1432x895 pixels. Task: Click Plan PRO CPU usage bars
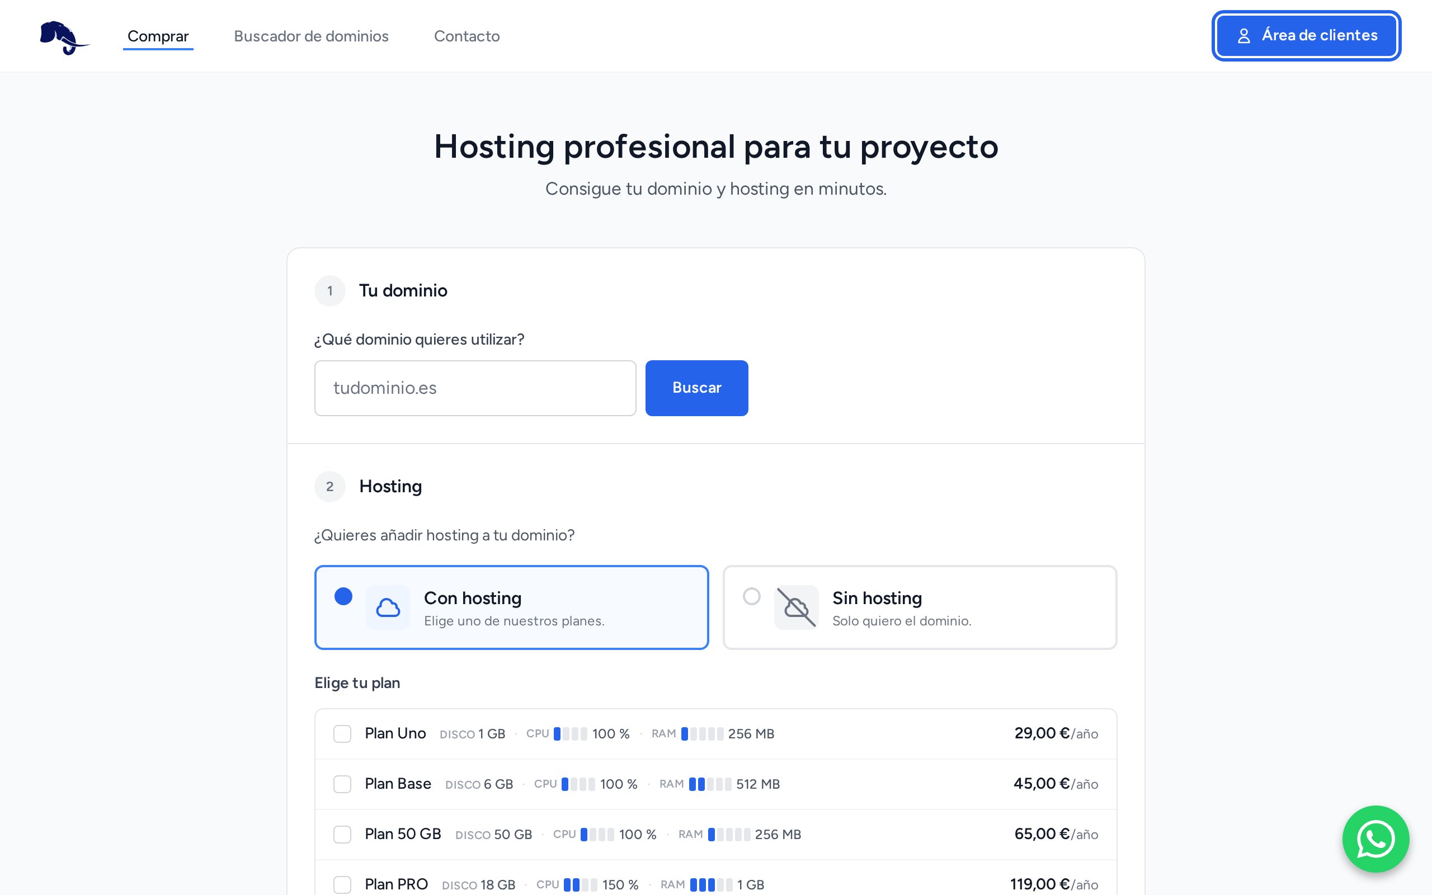click(x=581, y=885)
